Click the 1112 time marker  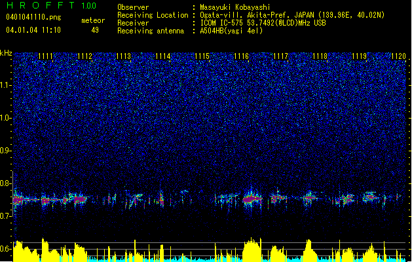(85, 56)
